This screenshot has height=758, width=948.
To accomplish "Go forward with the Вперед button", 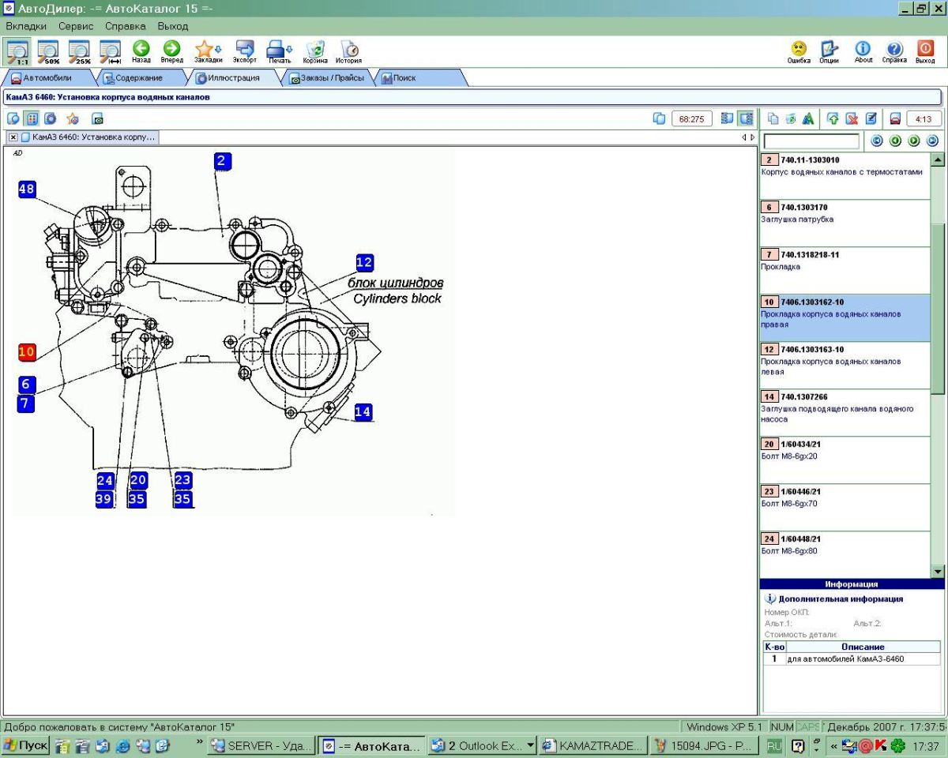I will (171, 51).
